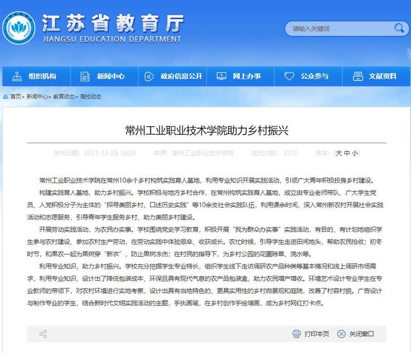Open the 网上办事 menu item

246,76
